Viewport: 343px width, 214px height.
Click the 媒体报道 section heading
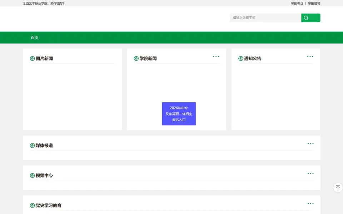pos(44,146)
